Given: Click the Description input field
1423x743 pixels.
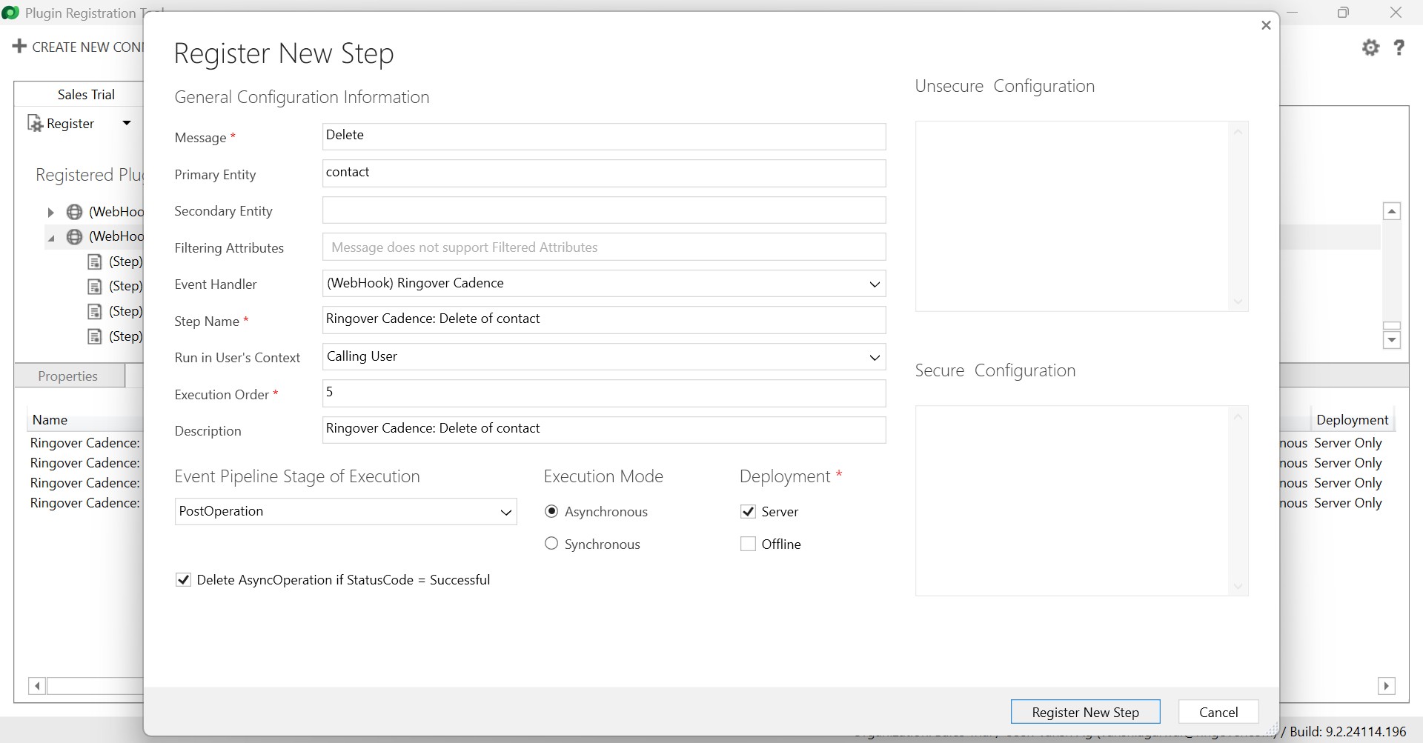Looking at the screenshot, I should 604,430.
